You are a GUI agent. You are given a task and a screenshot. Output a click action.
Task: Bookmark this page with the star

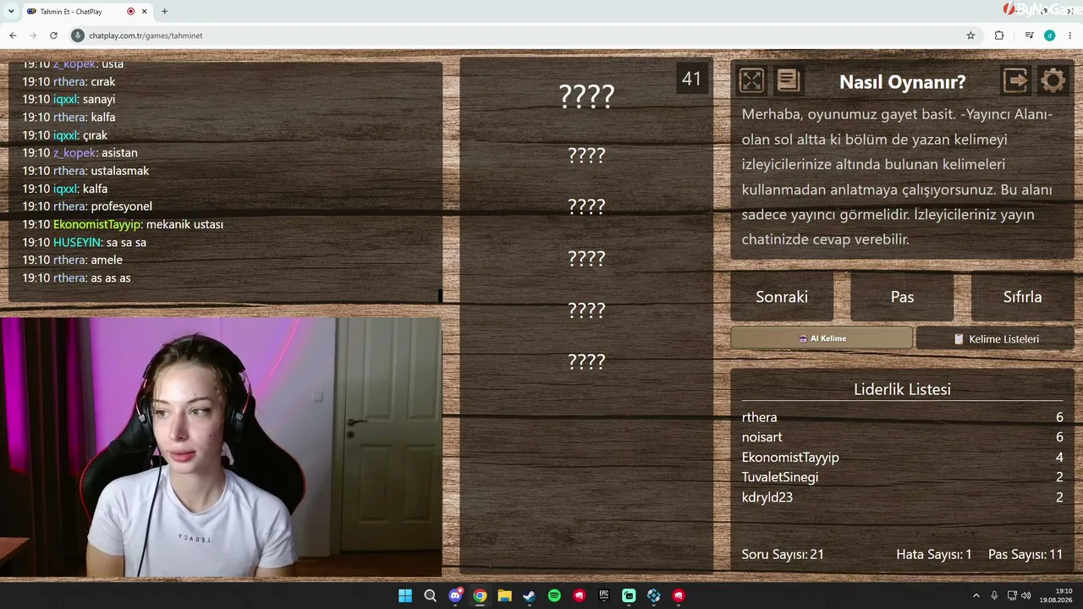[x=970, y=36]
